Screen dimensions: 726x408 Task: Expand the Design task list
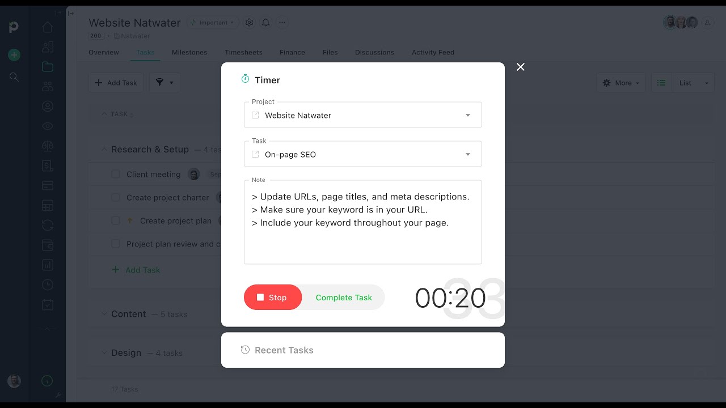[x=104, y=352]
